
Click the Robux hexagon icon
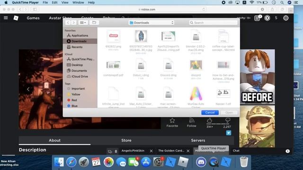click(x=267, y=18)
